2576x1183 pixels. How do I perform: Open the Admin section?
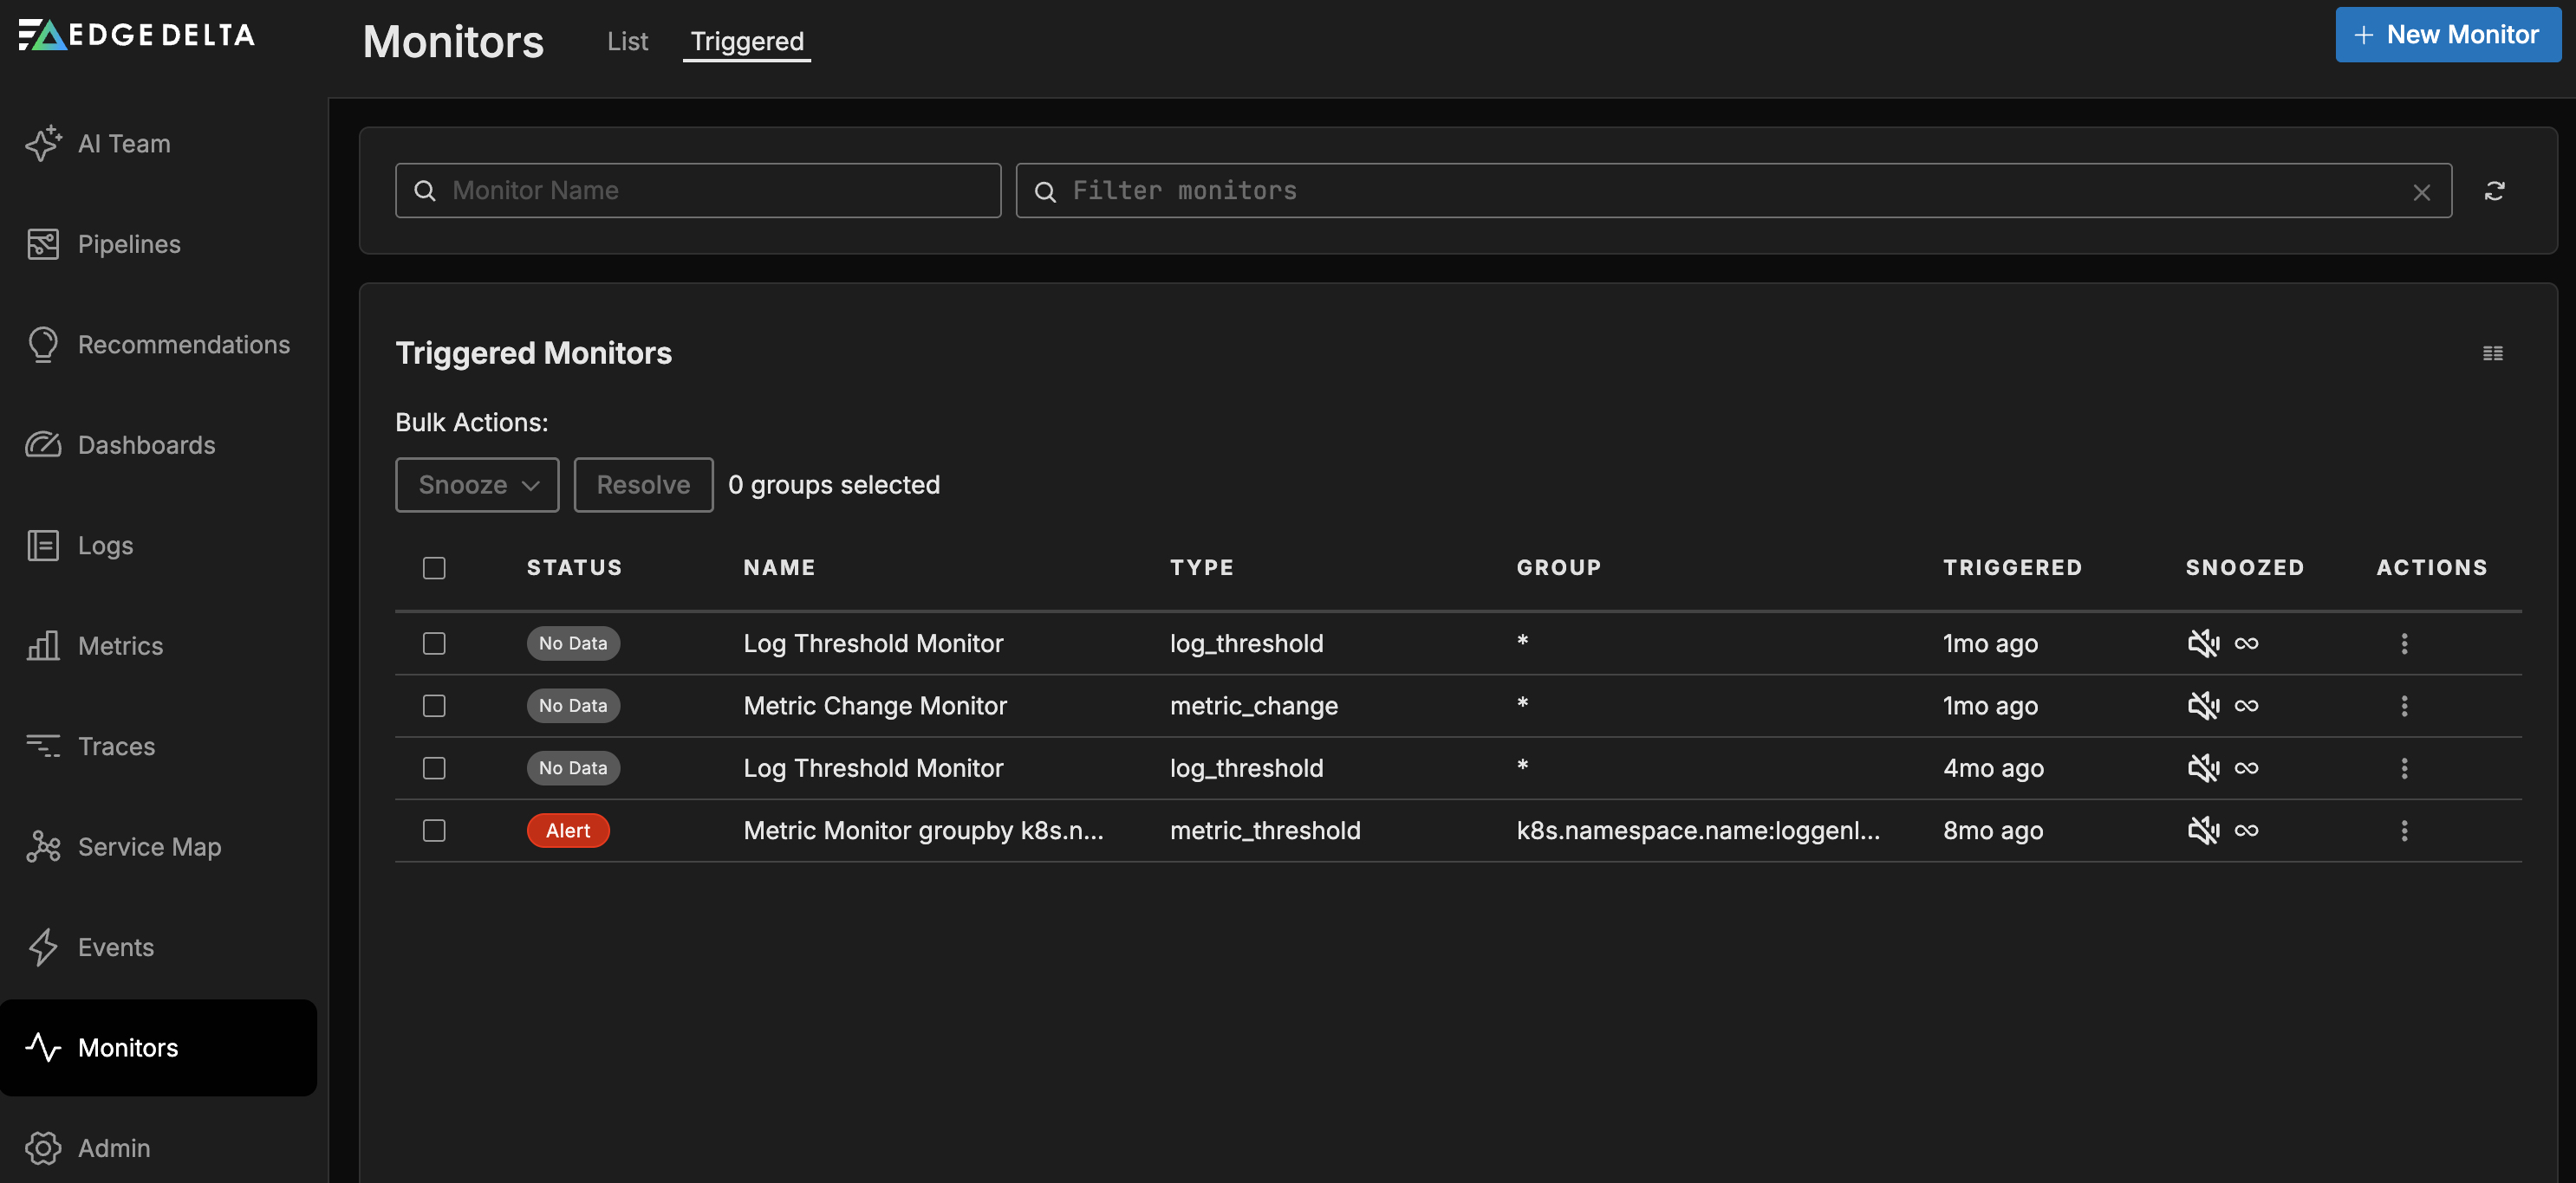tap(114, 1148)
